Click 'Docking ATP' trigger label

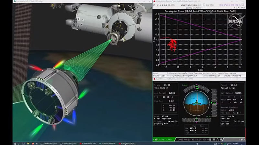click(161, 124)
